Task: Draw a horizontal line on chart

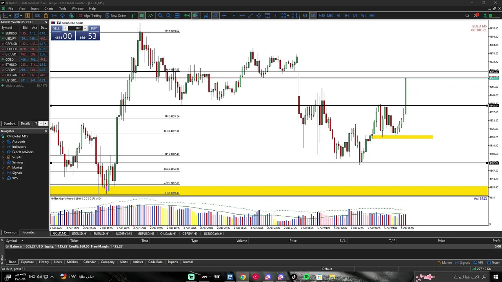Action: (242, 16)
